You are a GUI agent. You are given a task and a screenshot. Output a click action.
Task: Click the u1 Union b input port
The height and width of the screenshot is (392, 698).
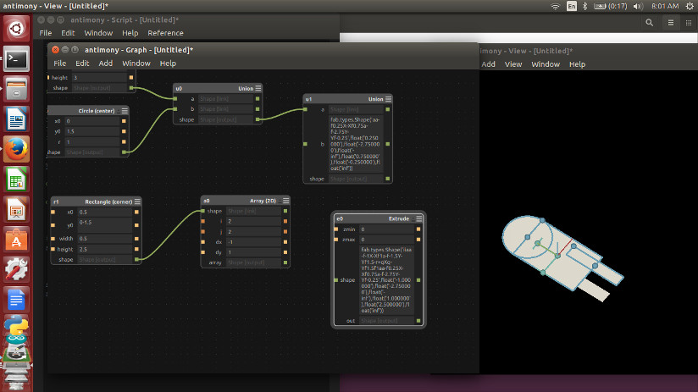tap(305, 144)
